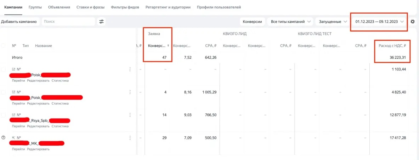Click the Поиск search field
The image size is (419, 160).
point(68,22)
